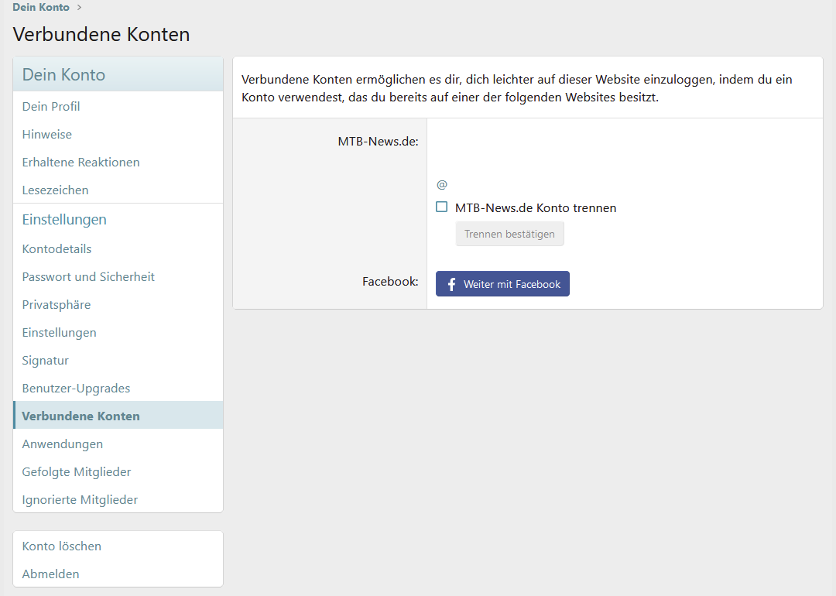This screenshot has height=596, width=836.
Task: Open Lesezeichen section
Action: coord(118,190)
